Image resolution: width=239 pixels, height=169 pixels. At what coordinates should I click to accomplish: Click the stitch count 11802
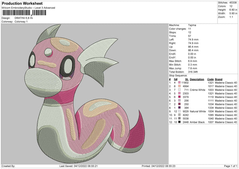(x=185, y=83)
